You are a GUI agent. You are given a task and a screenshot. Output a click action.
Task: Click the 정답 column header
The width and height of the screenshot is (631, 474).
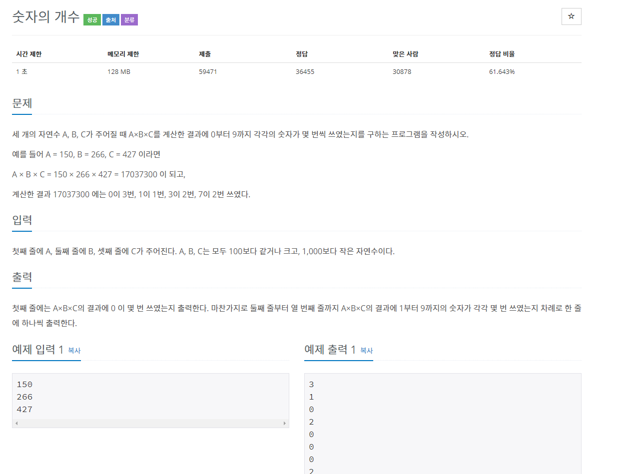click(302, 54)
